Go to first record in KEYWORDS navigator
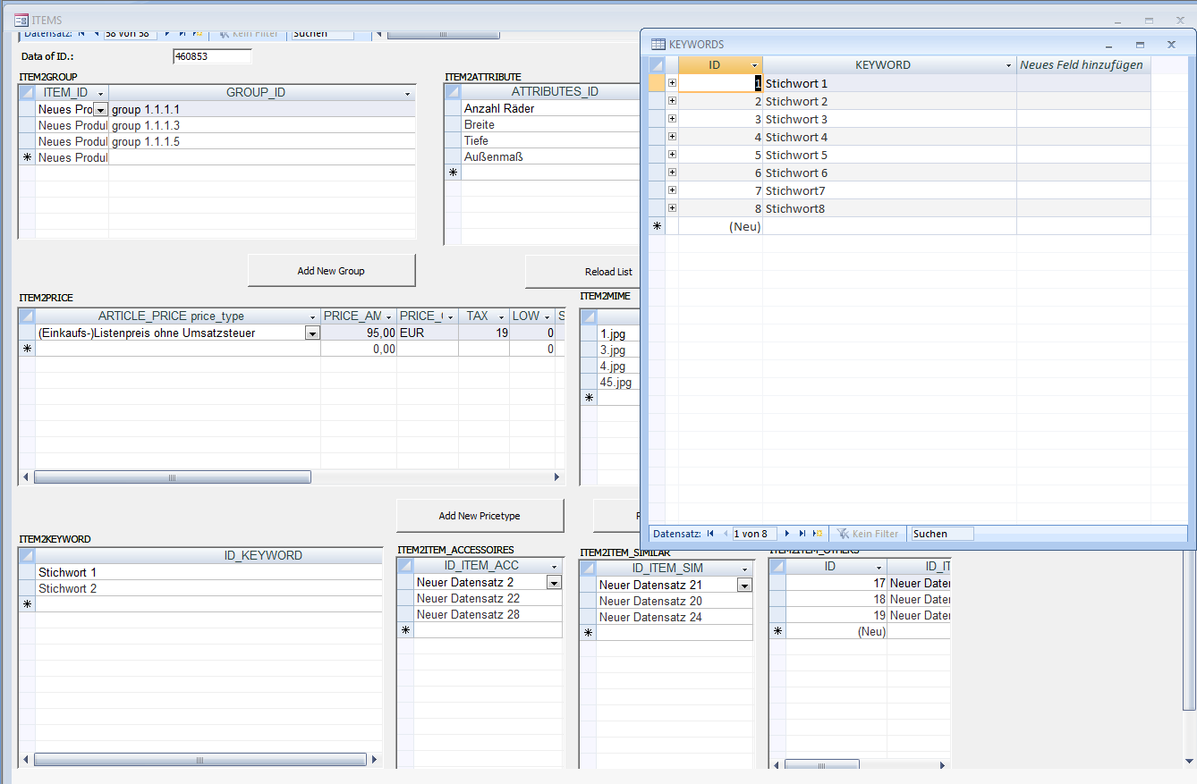This screenshot has height=784, width=1197. [x=710, y=534]
